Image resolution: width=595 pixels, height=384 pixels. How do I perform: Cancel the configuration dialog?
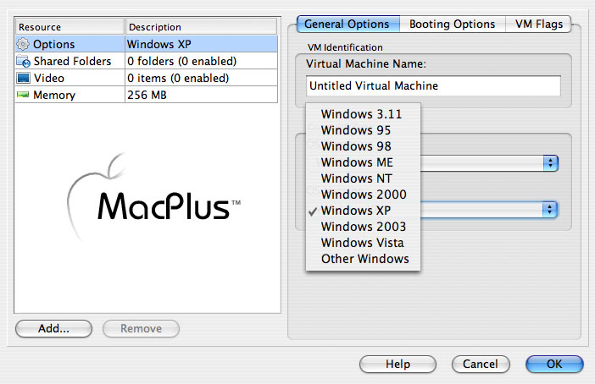coord(481,364)
